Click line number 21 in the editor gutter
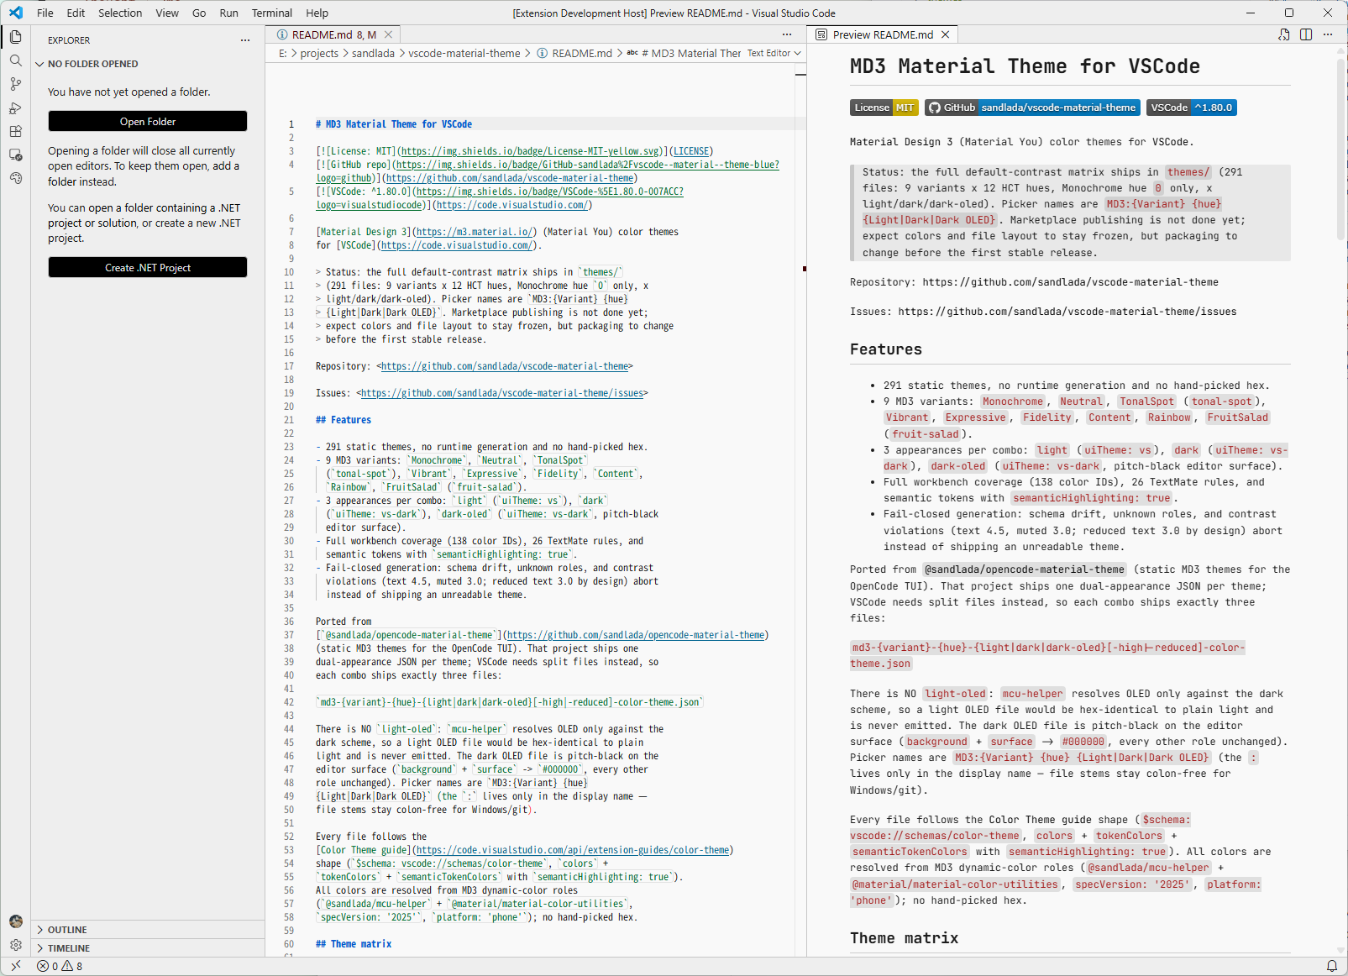The image size is (1348, 976). pos(288,420)
